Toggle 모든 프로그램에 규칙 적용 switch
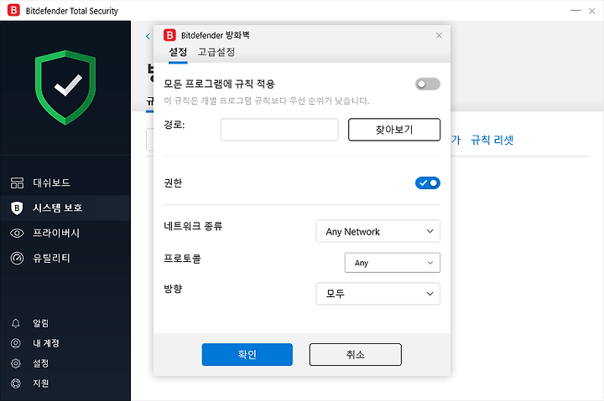604x401 pixels. click(428, 84)
